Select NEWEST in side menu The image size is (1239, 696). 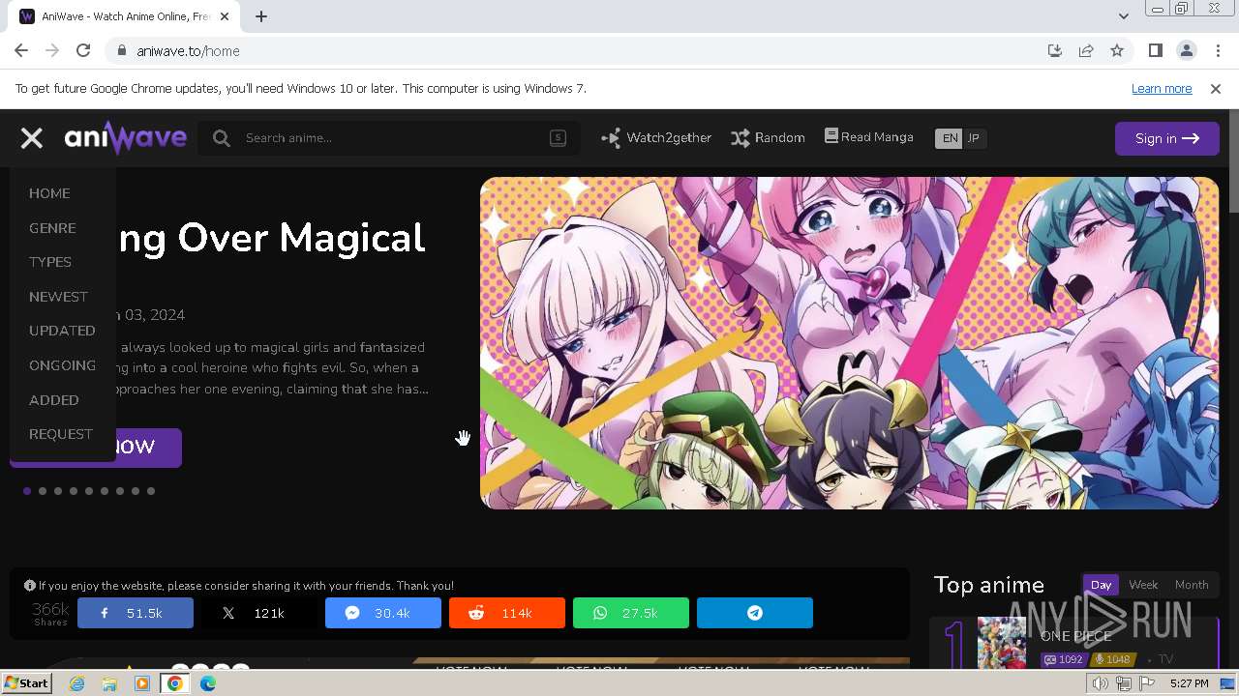(58, 297)
